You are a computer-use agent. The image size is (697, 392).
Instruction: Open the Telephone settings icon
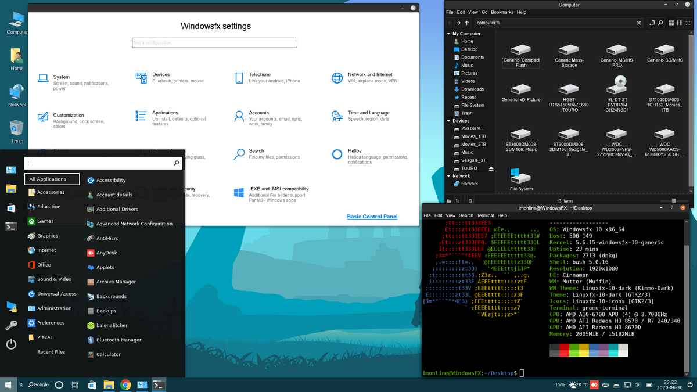coord(239,78)
